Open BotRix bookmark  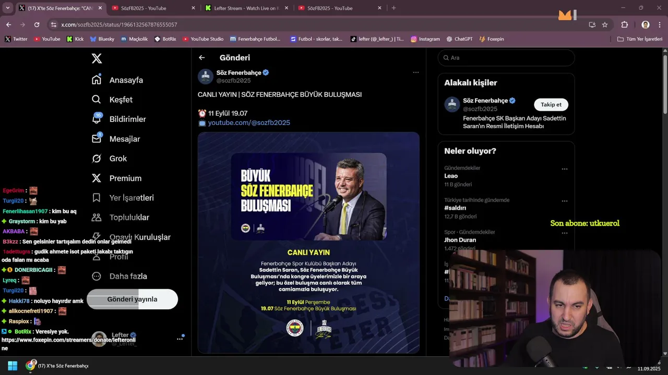pos(165,39)
